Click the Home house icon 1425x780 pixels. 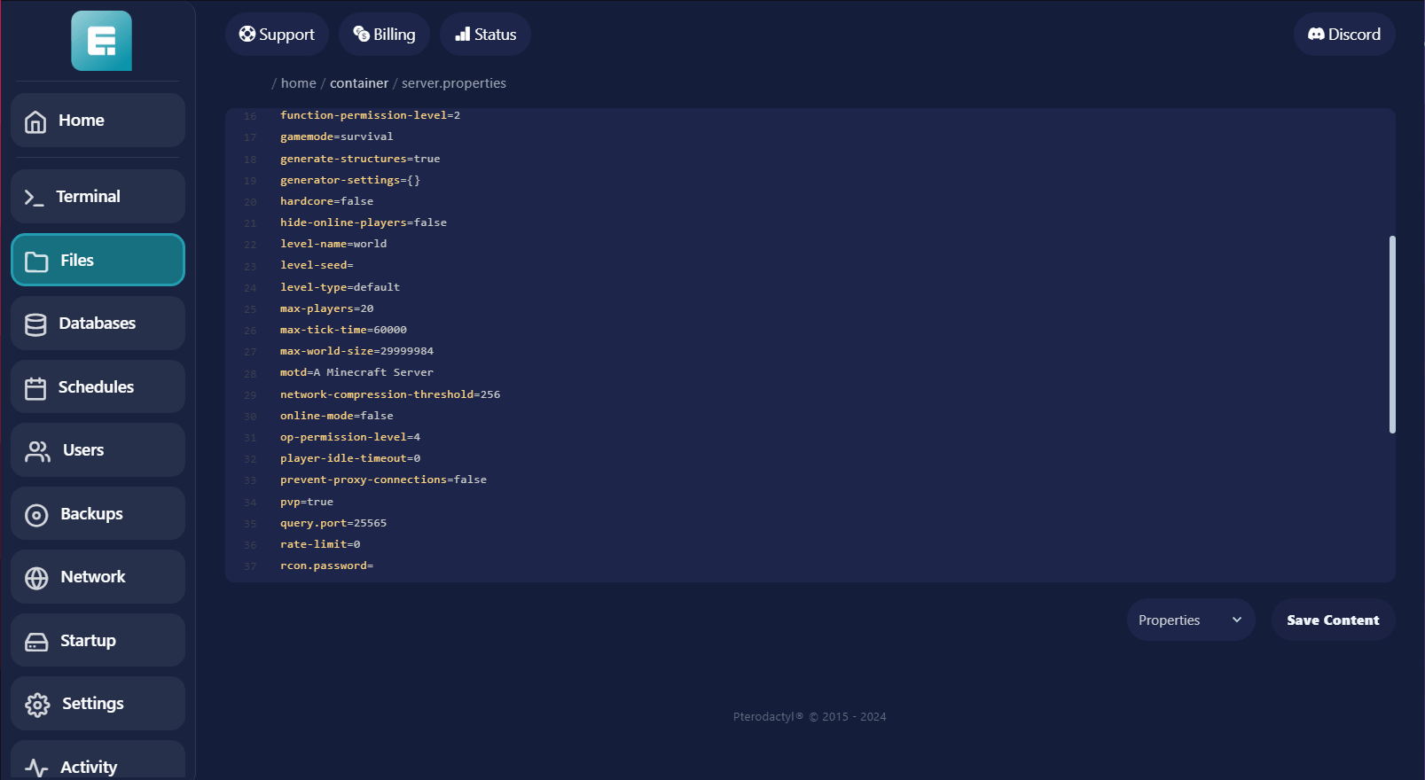35,121
